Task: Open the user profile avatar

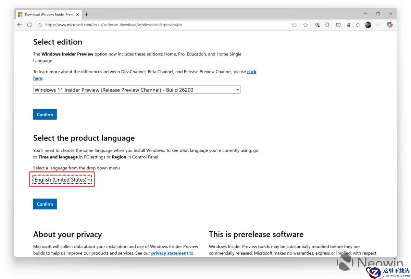Action: pos(368,25)
